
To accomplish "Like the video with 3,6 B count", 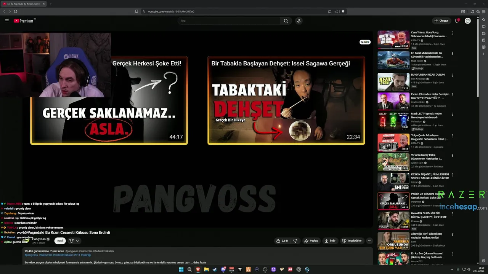I will [282, 241].
